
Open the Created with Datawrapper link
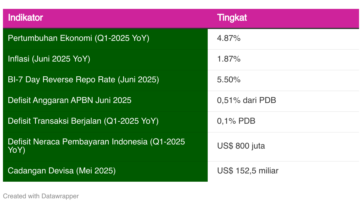pyautogui.click(x=41, y=196)
